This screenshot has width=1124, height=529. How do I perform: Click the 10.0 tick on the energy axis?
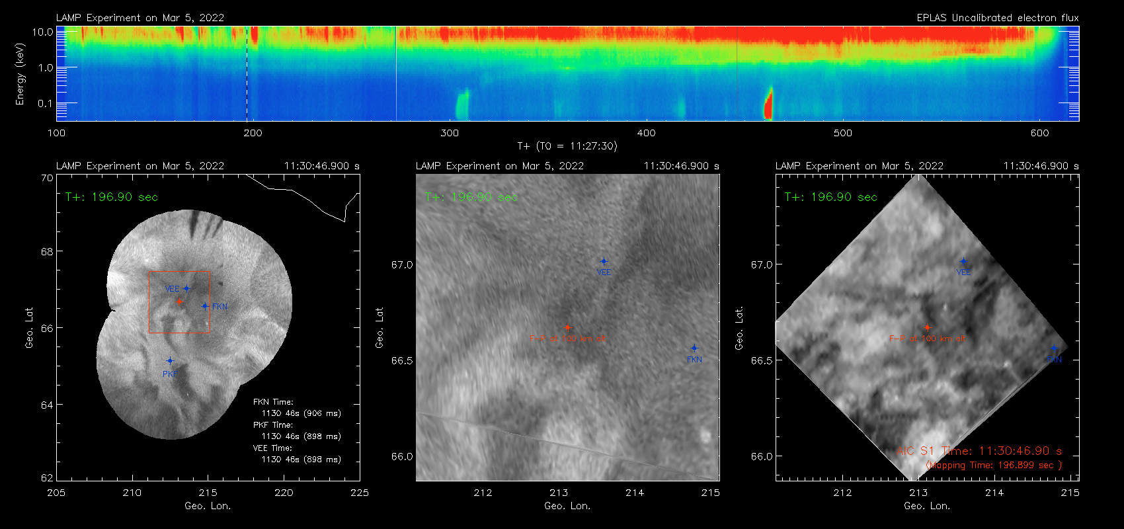43,32
